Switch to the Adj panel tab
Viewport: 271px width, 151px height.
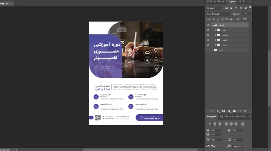pyautogui.click(x=221, y=116)
